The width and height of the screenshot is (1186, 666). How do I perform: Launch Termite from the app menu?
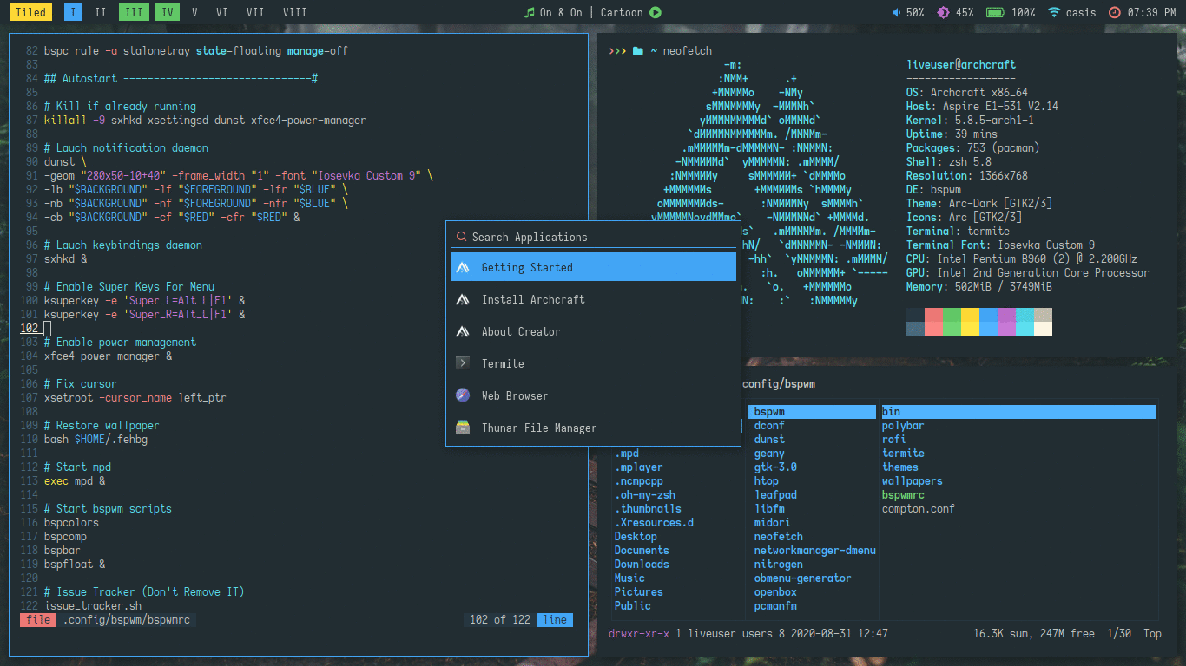click(593, 363)
